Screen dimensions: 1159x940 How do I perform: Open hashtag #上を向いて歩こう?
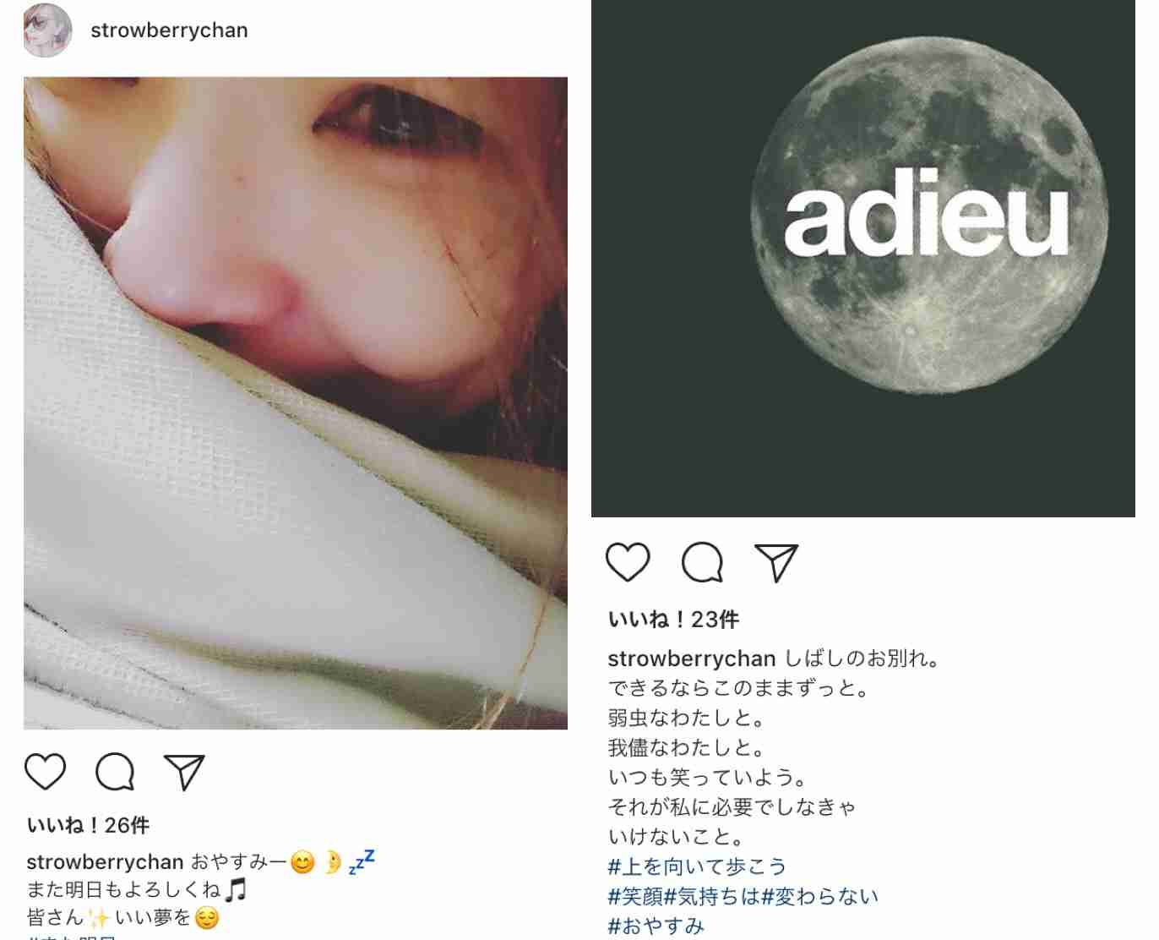tap(697, 866)
